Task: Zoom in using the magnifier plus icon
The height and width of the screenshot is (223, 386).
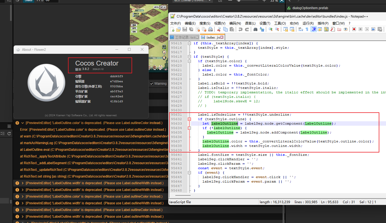Action: tap(270, 29)
